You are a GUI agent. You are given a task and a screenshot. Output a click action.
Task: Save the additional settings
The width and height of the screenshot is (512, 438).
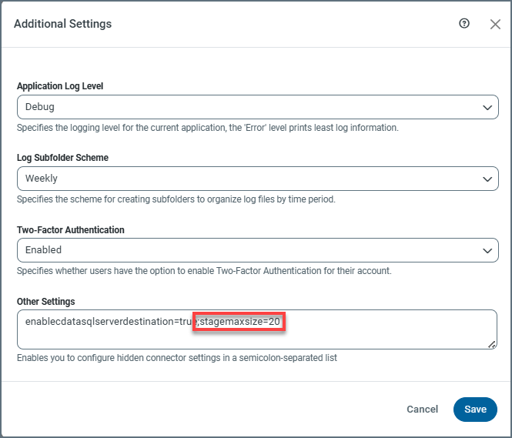click(475, 410)
